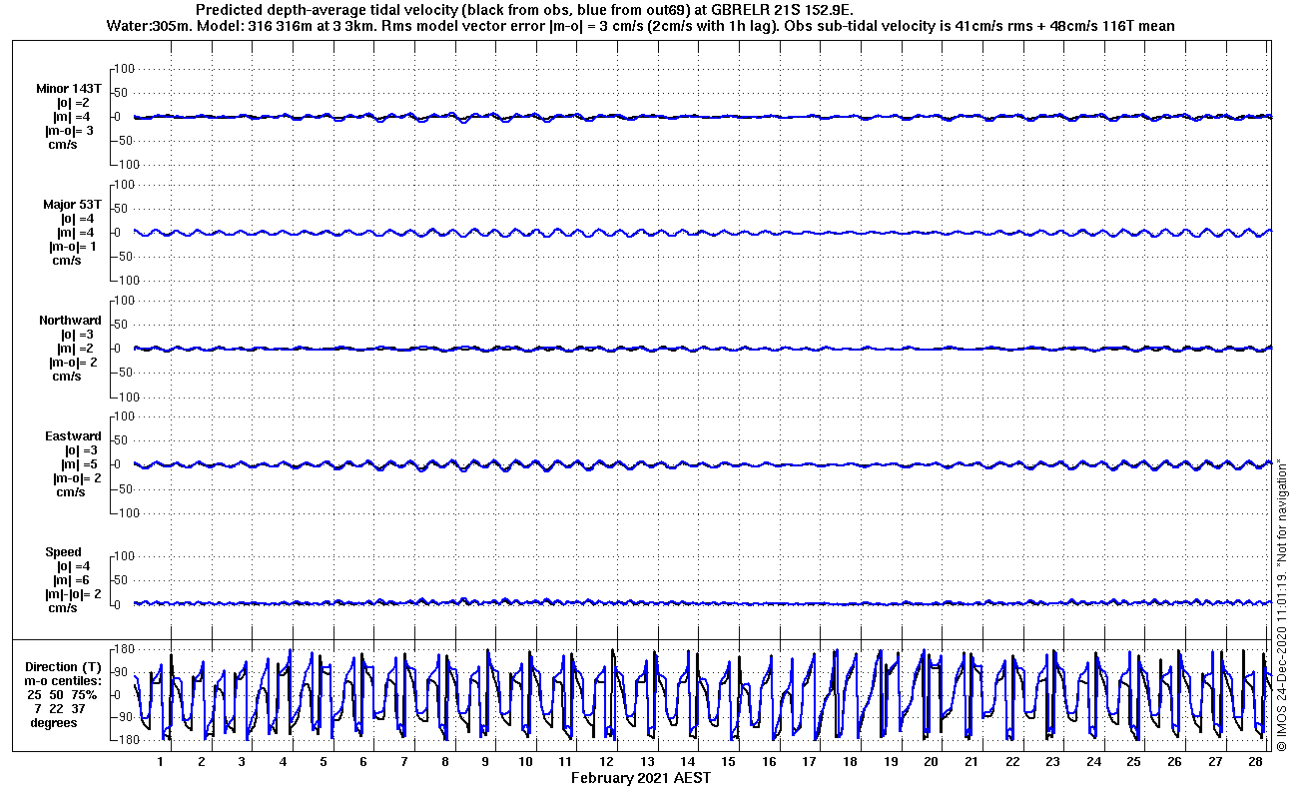Image resolution: width=1298 pixels, height=799 pixels.
Task: Select the 'Speed' panel label
Action: click(63, 552)
